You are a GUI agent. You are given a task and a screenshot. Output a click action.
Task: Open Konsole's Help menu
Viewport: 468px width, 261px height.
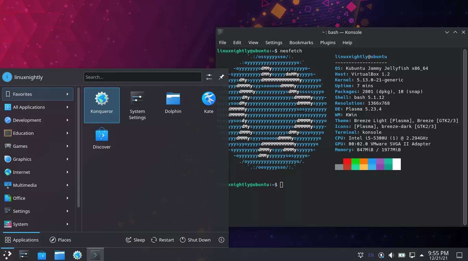click(x=347, y=42)
